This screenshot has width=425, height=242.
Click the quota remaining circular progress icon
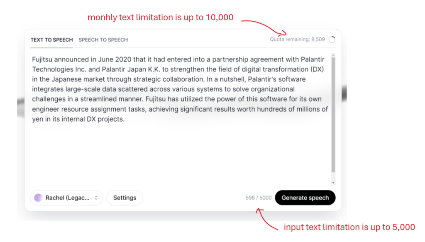pos(332,40)
